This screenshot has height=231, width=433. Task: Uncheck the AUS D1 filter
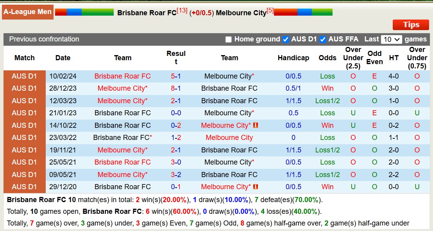(x=286, y=39)
